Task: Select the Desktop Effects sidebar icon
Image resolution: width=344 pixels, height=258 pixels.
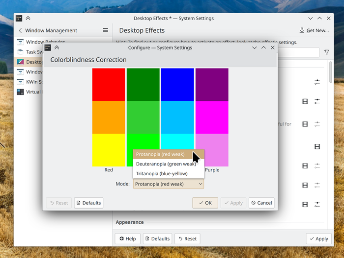Action: (20, 62)
